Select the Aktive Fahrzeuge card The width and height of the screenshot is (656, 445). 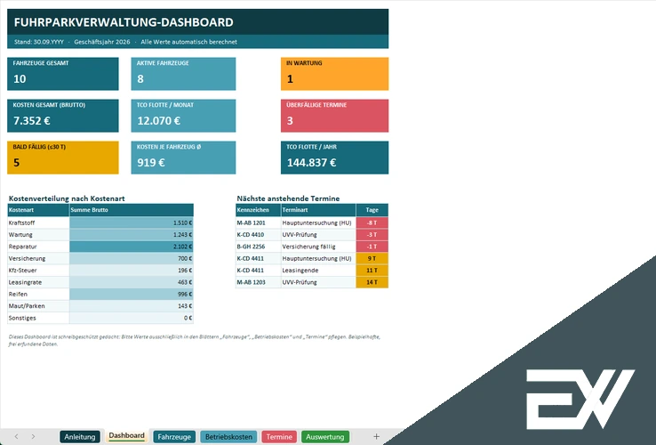(183, 74)
